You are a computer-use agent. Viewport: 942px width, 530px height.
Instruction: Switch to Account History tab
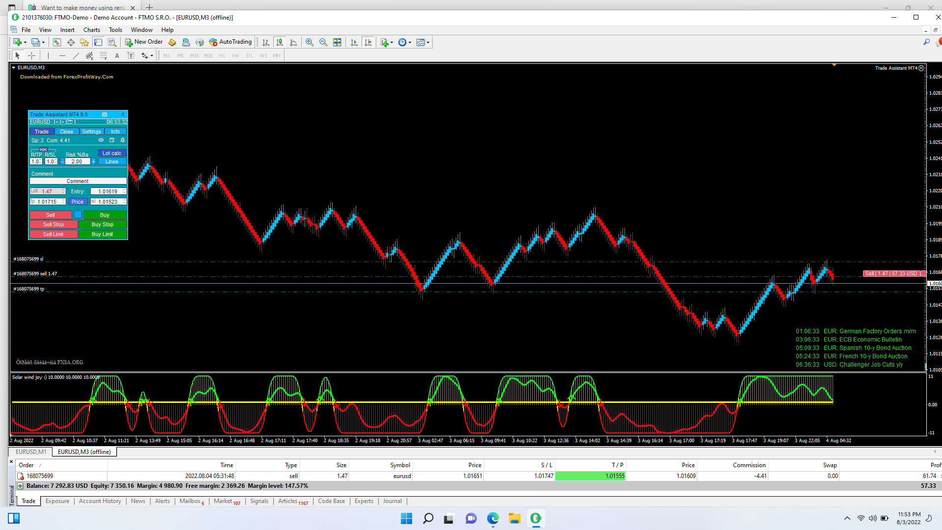tap(100, 501)
